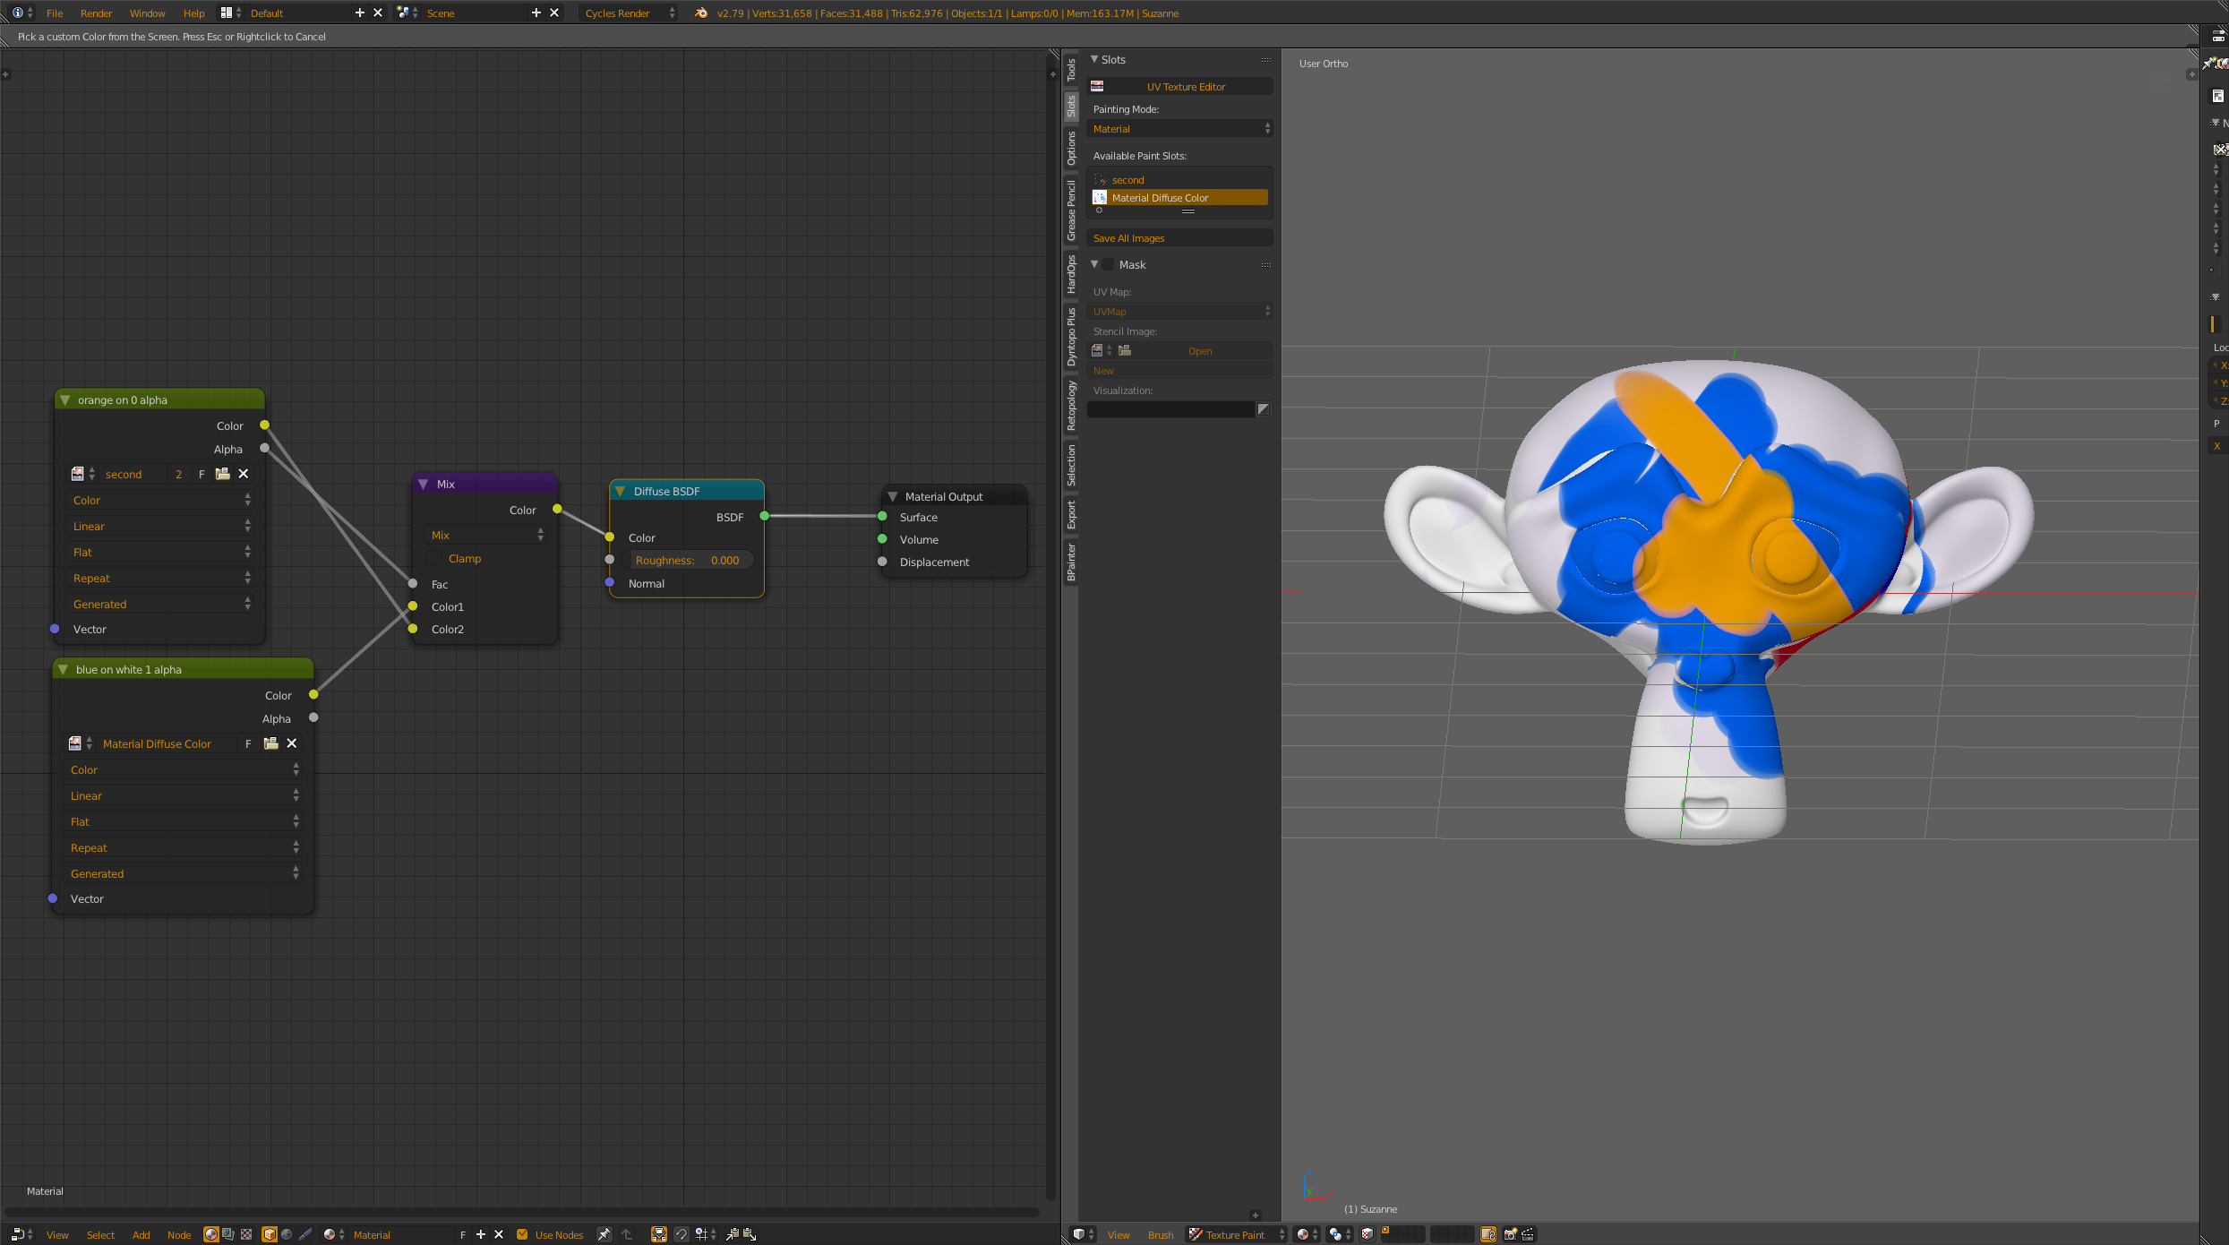This screenshot has height=1245, width=2229.
Task: Toggle fake user F for Material Diffuse Color image
Action: (x=248, y=743)
